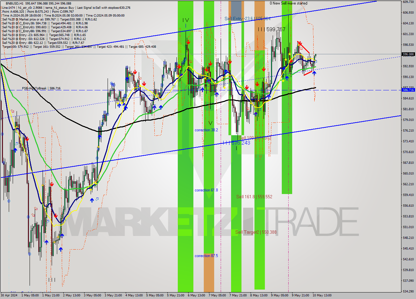Click the '10 May 13:00' time axis label
The image size is (416, 299).
(322, 295)
